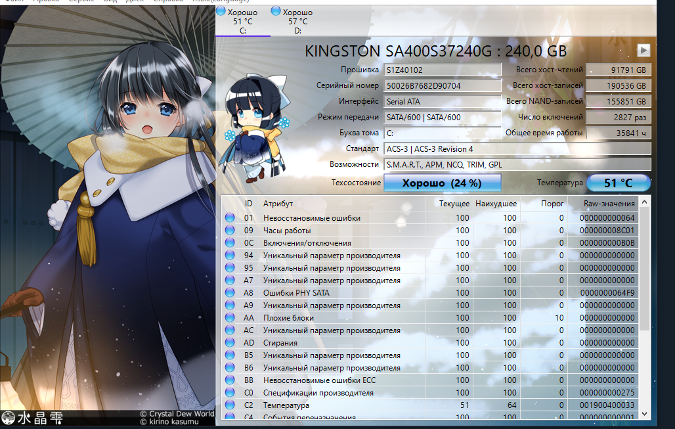Click threshold value 10 in Плохие блоки row
The width and height of the screenshot is (675, 429).
click(x=559, y=318)
